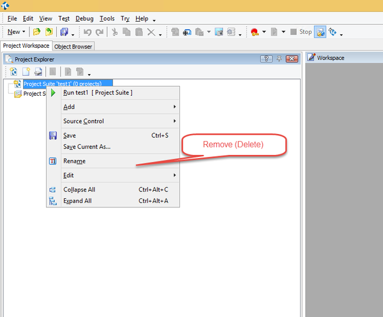Open the Debug menu
383x317 pixels.
pos(84,18)
